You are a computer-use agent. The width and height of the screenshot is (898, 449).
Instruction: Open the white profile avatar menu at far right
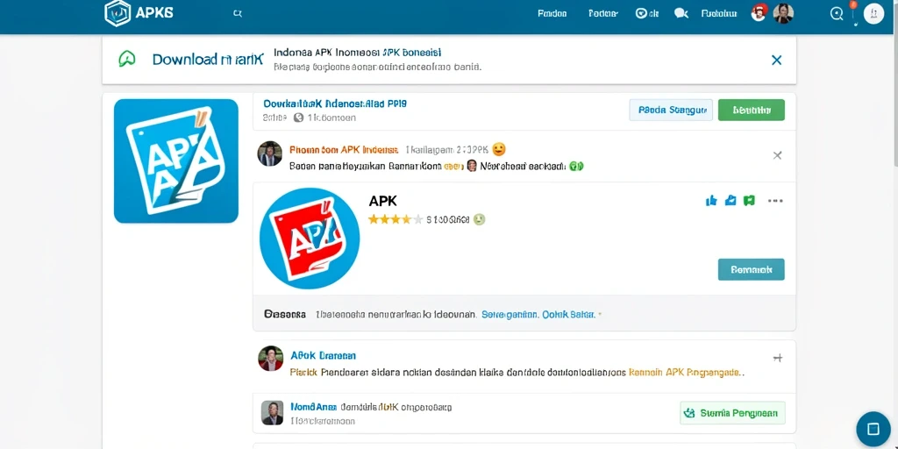(874, 14)
